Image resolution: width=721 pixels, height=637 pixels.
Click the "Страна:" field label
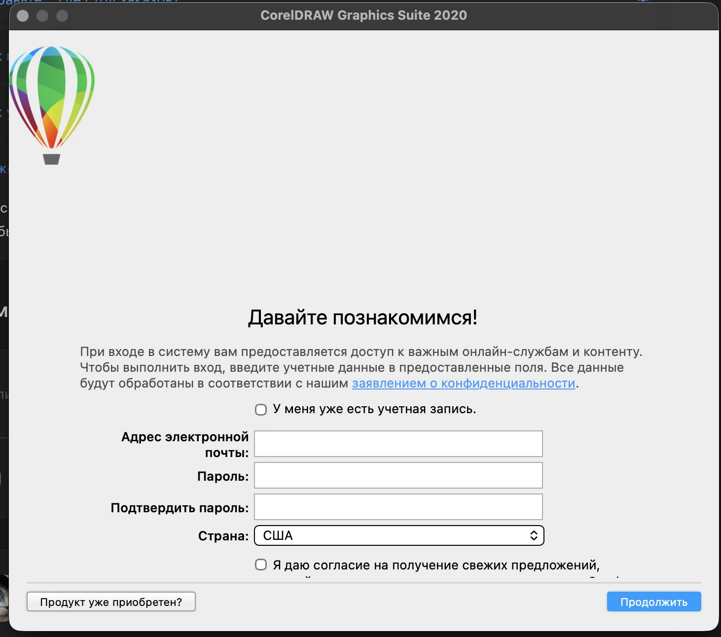pos(223,536)
